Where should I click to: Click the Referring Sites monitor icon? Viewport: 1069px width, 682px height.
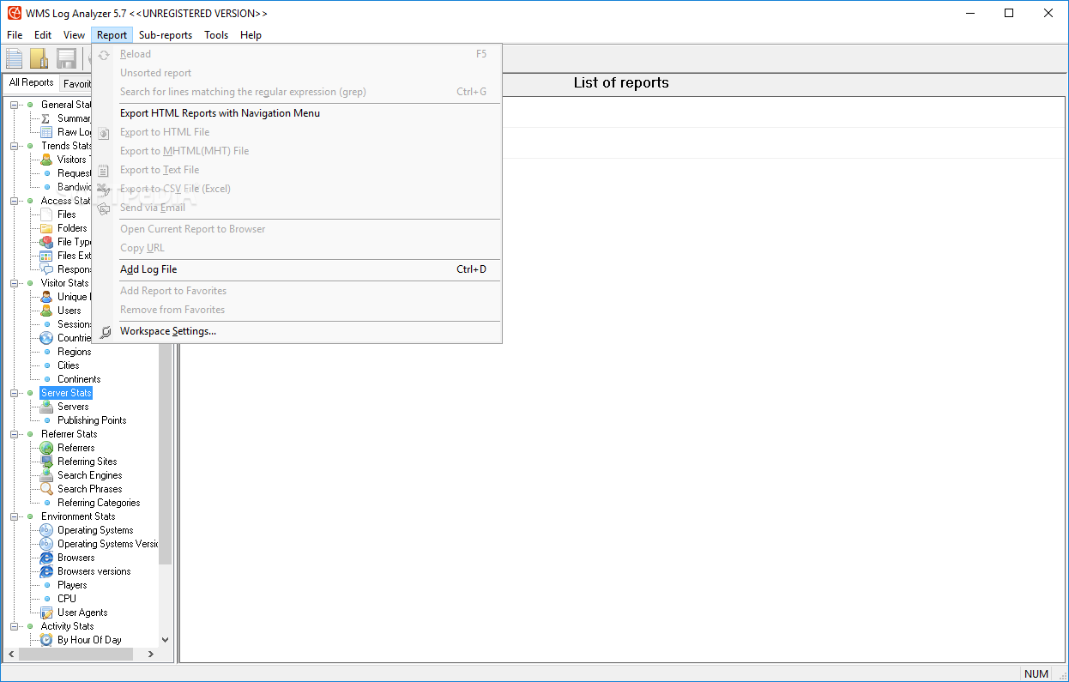[x=46, y=462]
